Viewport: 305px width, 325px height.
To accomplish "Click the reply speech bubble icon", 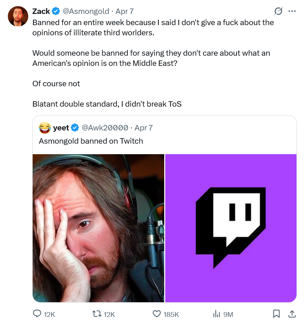I will coord(37,314).
